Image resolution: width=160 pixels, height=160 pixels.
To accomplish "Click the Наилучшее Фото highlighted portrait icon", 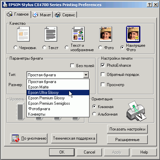I will coord(133,34).
